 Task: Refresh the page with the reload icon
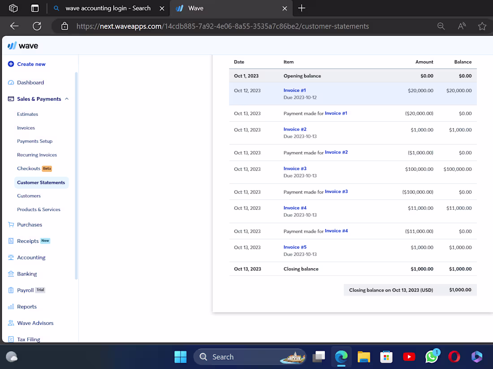pos(37,26)
